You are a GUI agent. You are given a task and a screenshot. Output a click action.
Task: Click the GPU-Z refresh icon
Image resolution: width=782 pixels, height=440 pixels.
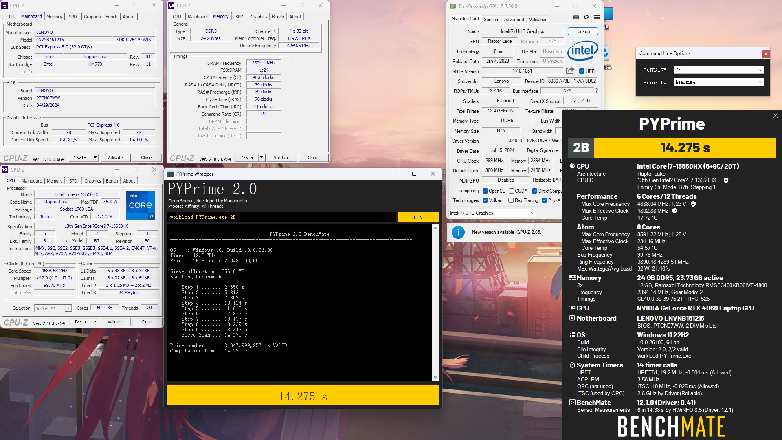586,17
